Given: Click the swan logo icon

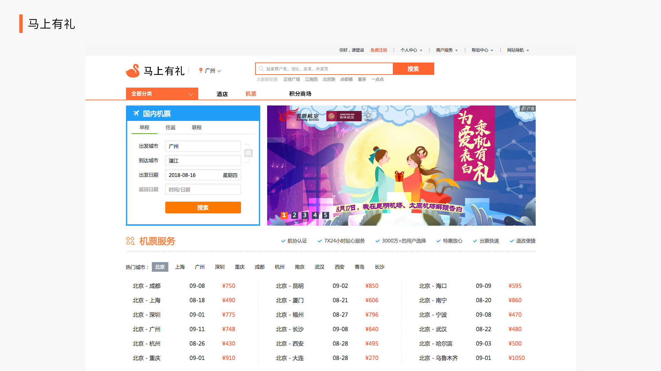Looking at the screenshot, I should click(x=133, y=71).
